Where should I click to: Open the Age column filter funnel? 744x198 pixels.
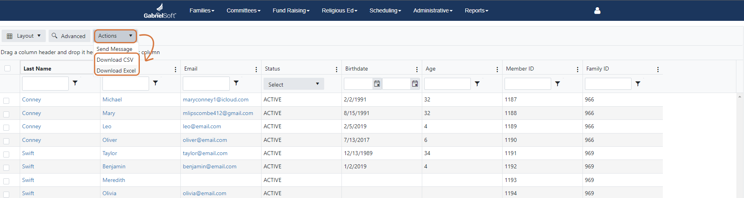point(477,84)
